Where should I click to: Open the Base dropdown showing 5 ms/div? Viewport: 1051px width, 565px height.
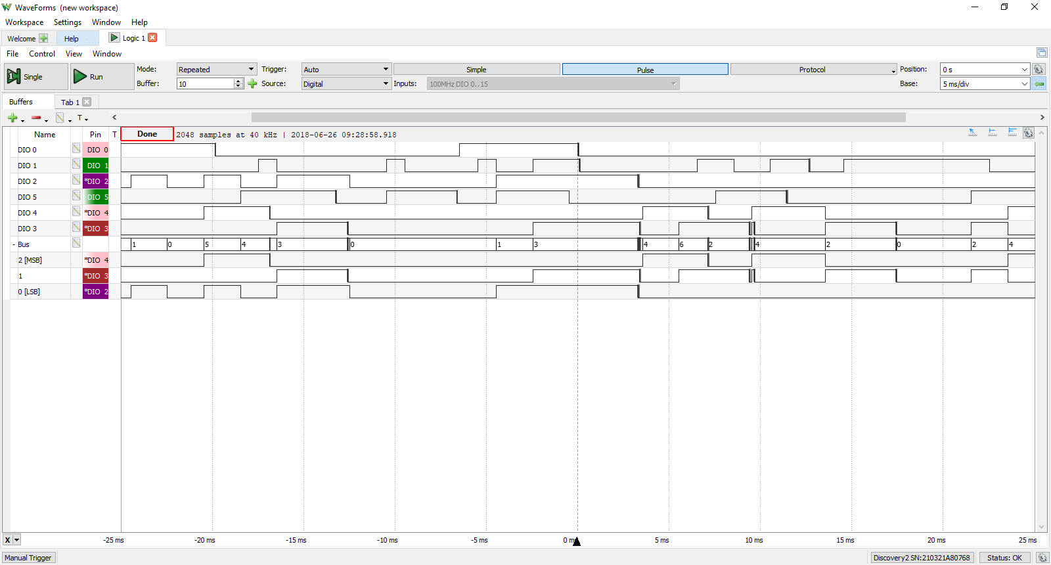[984, 83]
